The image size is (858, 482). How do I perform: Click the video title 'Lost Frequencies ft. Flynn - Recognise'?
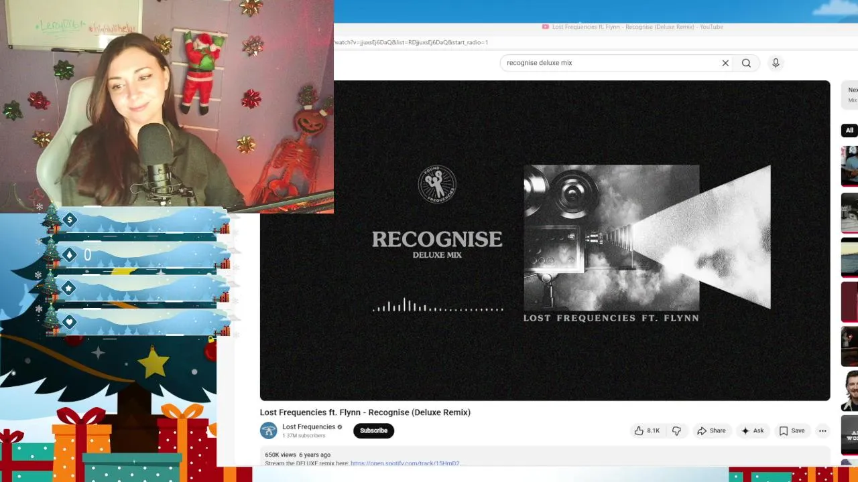pyautogui.click(x=365, y=412)
